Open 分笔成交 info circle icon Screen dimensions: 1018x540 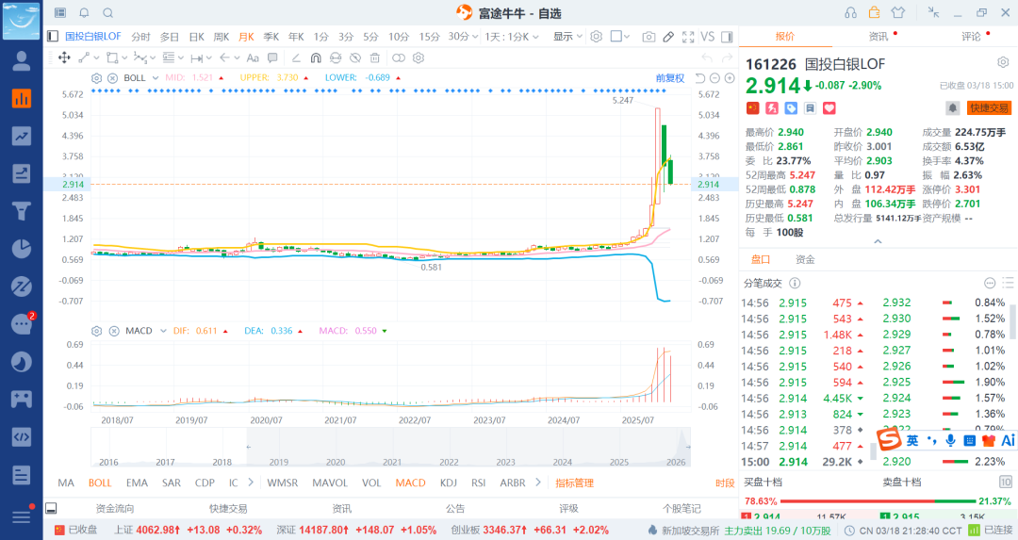coord(794,283)
